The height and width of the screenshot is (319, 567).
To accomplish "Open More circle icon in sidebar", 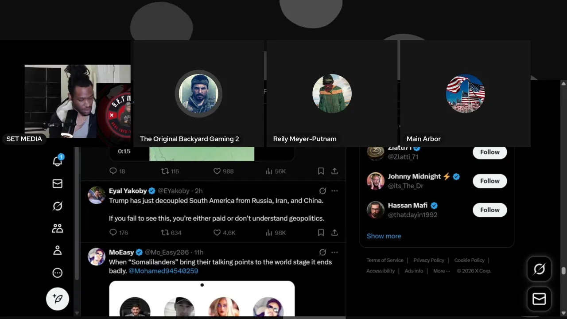I will click(58, 273).
